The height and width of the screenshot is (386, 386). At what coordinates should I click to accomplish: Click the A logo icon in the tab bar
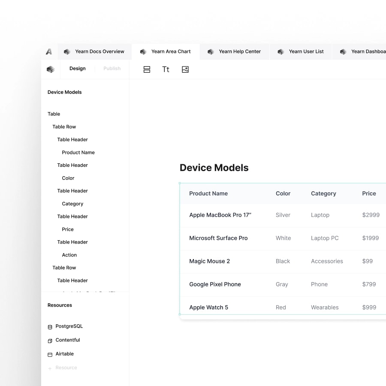[x=49, y=52]
